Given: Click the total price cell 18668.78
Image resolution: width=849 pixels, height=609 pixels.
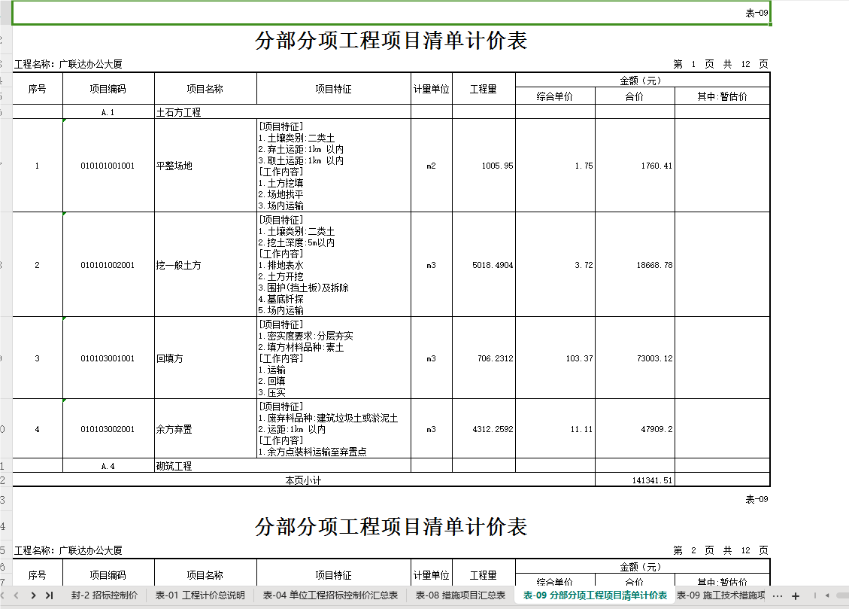Looking at the screenshot, I should [x=635, y=265].
